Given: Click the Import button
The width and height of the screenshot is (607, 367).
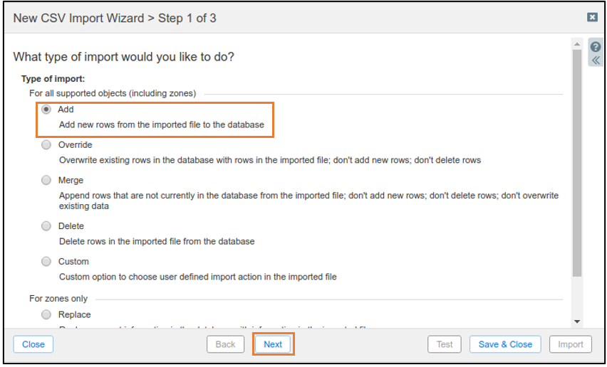Looking at the screenshot, I should click(x=570, y=344).
